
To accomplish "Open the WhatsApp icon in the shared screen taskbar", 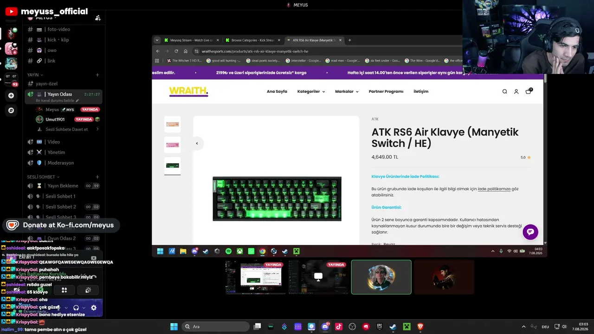I will coord(251,251).
